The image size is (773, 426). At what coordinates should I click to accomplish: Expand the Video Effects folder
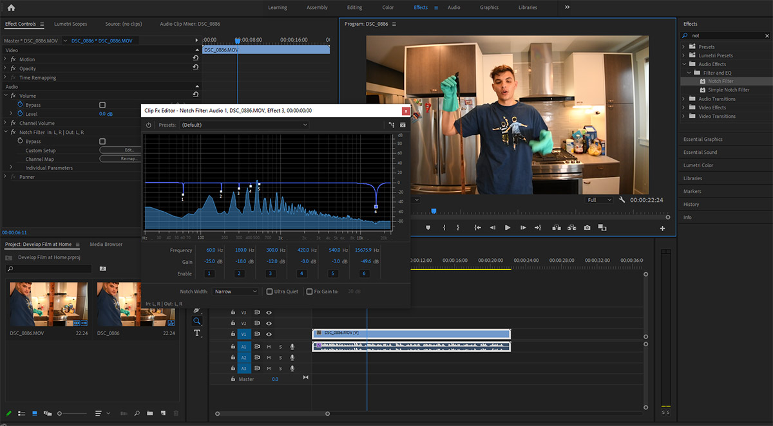click(x=684, y=107)
